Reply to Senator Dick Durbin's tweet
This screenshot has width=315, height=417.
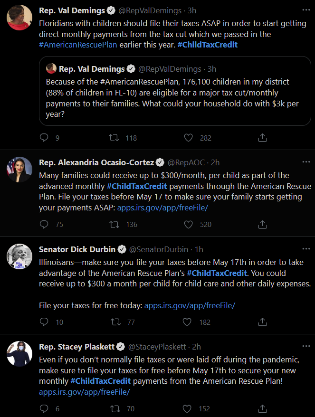coord(44,322)
